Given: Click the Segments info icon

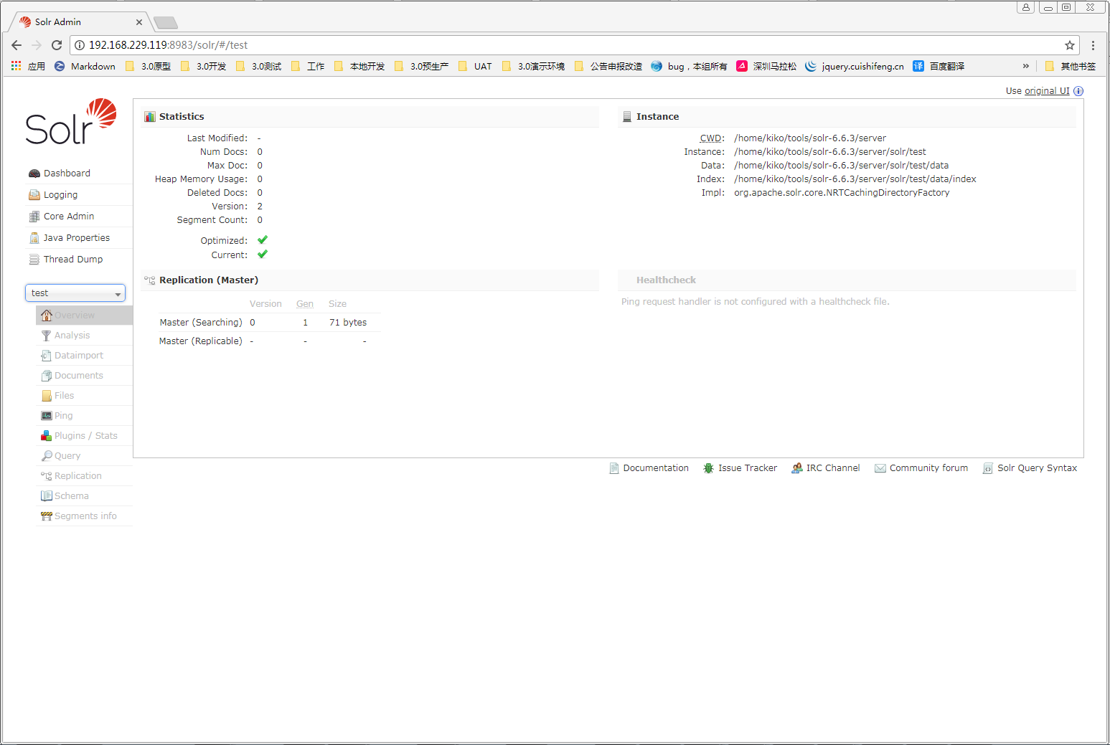Looking at the screenshot, I should click(47, 516).
